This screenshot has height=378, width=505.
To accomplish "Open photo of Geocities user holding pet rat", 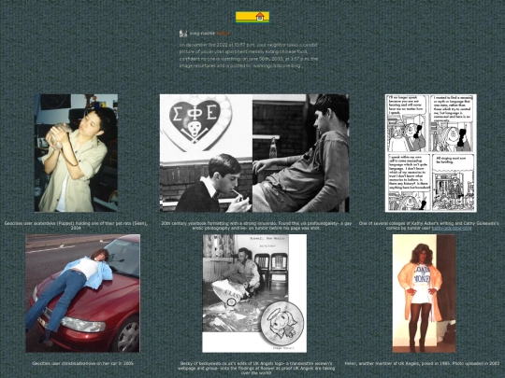I will tap(76, 153).
